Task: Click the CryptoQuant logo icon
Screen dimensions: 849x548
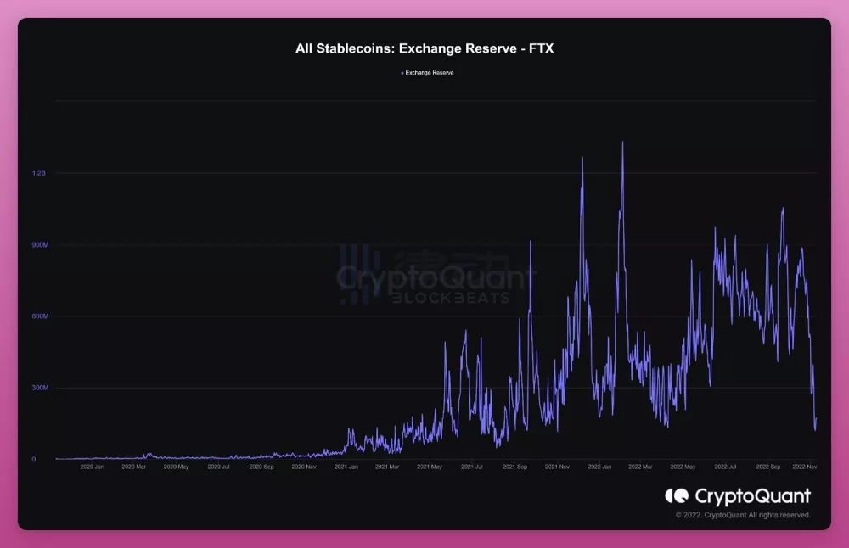Action: tap(677, 495)
